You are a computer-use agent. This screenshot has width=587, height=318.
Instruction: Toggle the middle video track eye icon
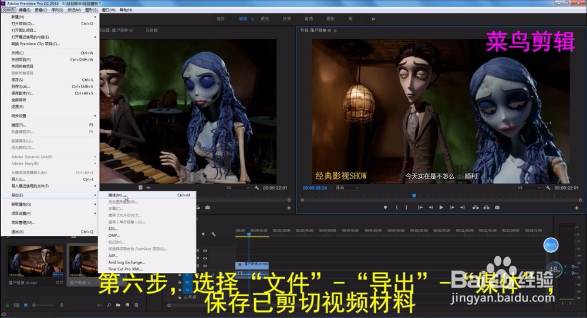(x=205, y=258)
